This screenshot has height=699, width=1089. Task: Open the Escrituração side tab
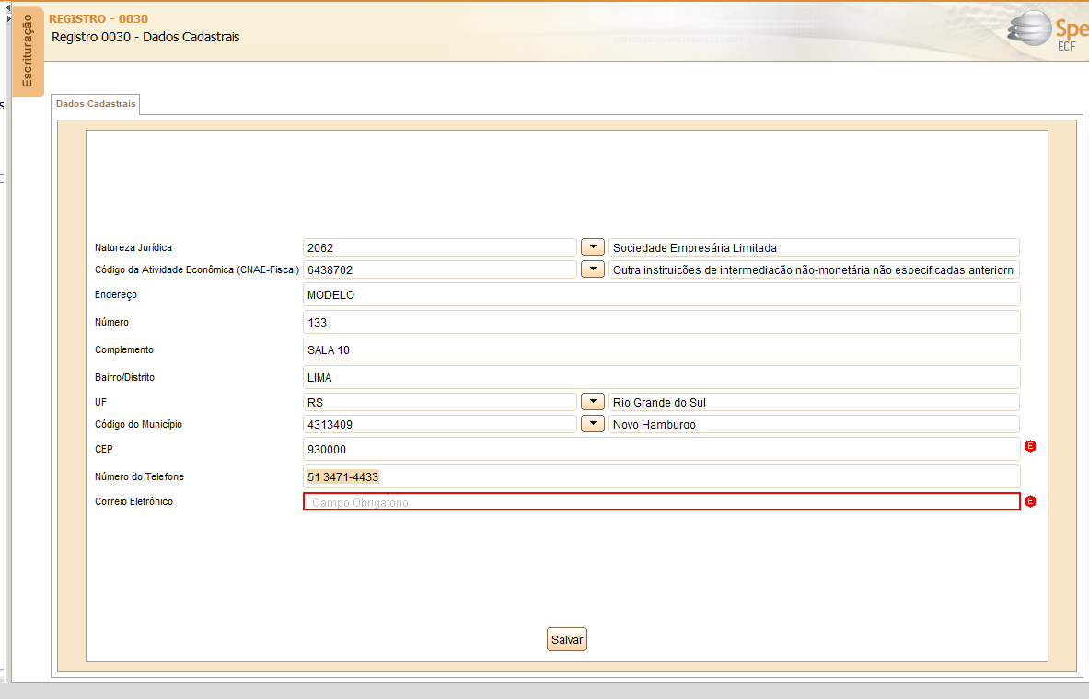click(x=28, y=52)
